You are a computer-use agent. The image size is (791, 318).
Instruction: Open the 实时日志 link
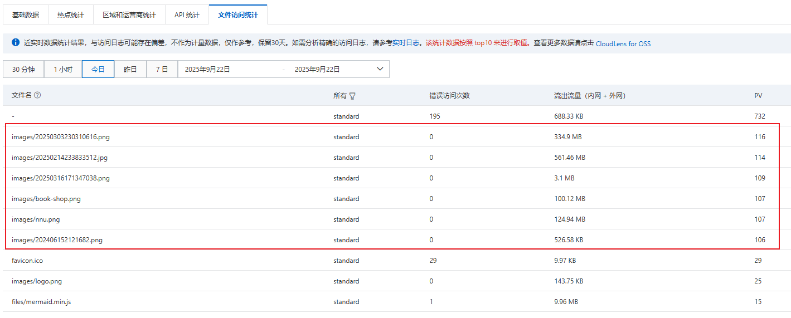click(x=406, y=43)
